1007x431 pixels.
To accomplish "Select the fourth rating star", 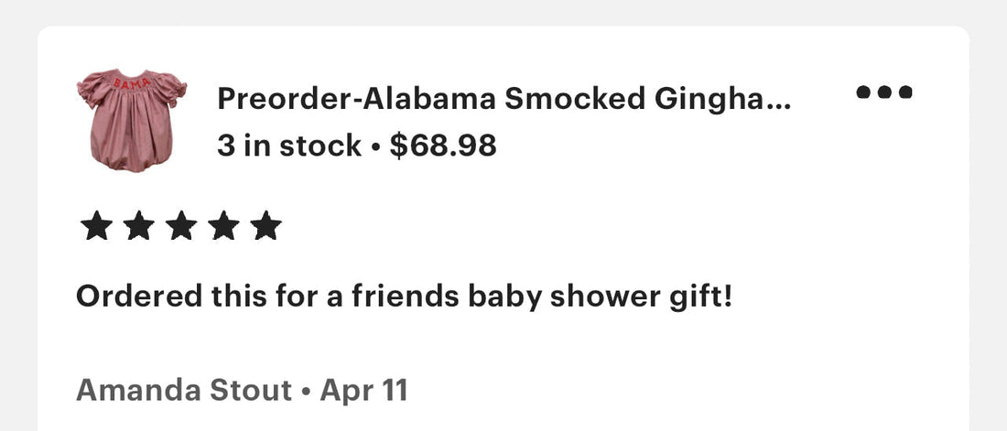I will click(x=223, y=226).
